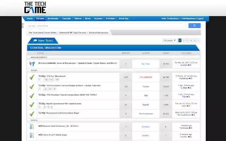Click The Tech Game logo
The image size is (226, 141).
35,7
